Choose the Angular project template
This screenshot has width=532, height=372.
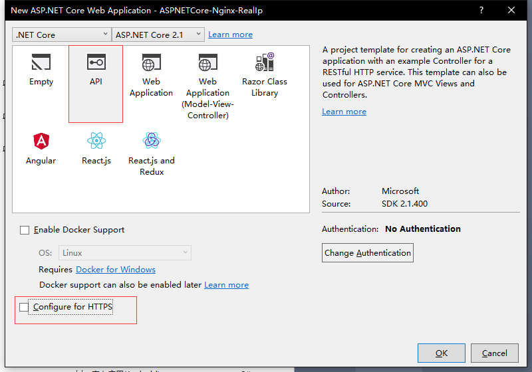(41, 141)
